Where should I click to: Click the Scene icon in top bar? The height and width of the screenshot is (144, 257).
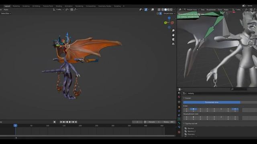click(x=245, y=6)
